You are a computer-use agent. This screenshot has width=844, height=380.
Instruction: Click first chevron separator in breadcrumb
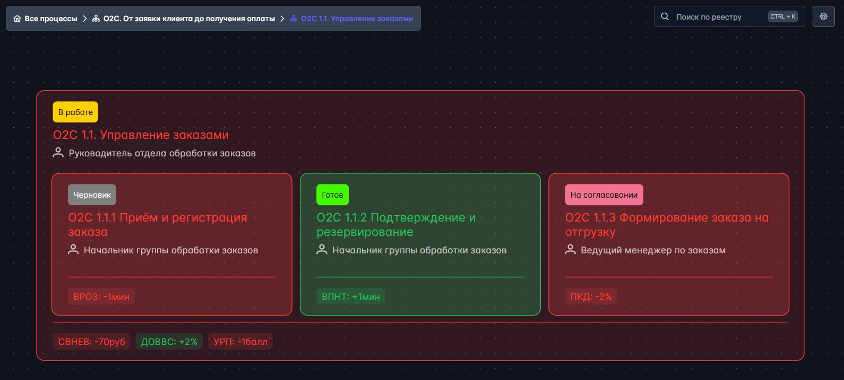[84, 19]
